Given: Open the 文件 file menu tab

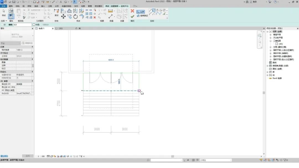Looking at the screenshot, I should [x=3, y=6].
